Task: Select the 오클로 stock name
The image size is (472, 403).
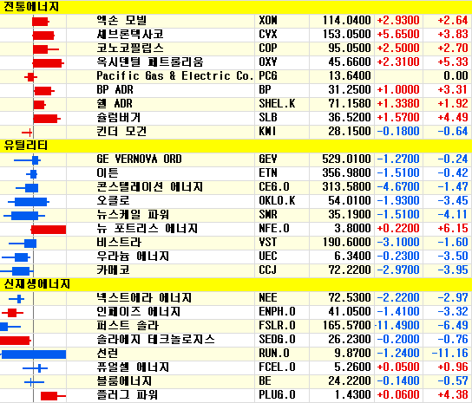Action: tap(113, 200)
